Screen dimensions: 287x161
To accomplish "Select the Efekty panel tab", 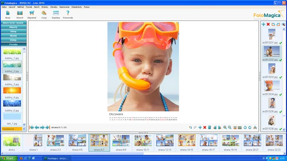I will pos(13,40).
